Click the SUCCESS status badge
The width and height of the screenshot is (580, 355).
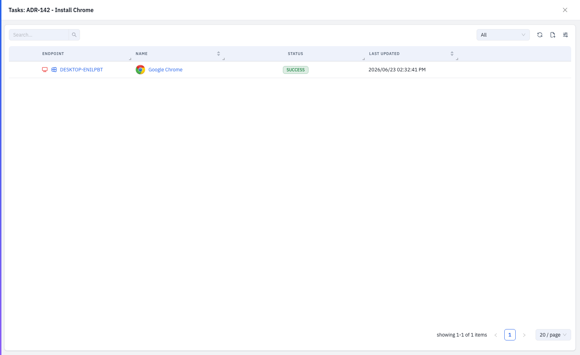[x=296, y=70]
